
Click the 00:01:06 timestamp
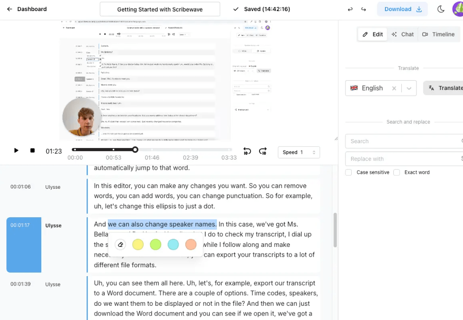(x=21, y=187)
